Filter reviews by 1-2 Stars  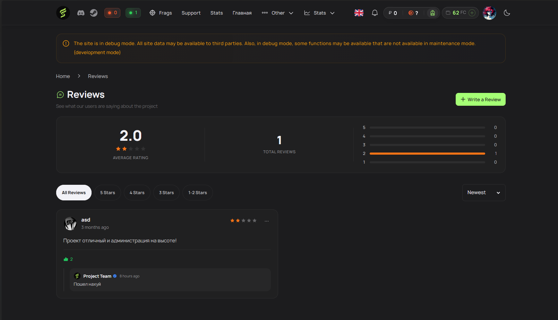coord(197,193)
